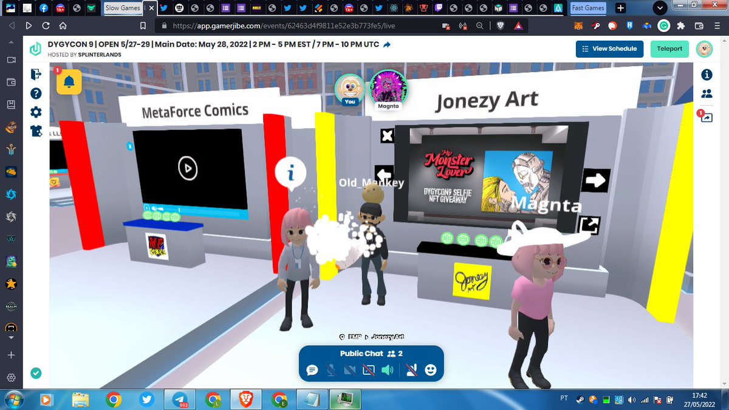Go to next Jonezy Art slide

(595, 180)
